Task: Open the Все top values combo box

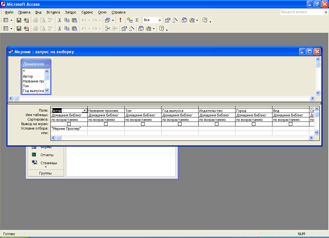Action: click(x=160, y=20)
